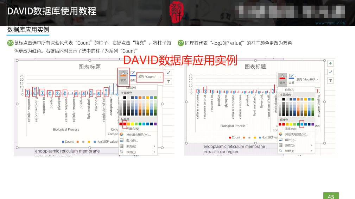
Task: Click Biological Process axis label in right chart
Action: coord(233,126)
